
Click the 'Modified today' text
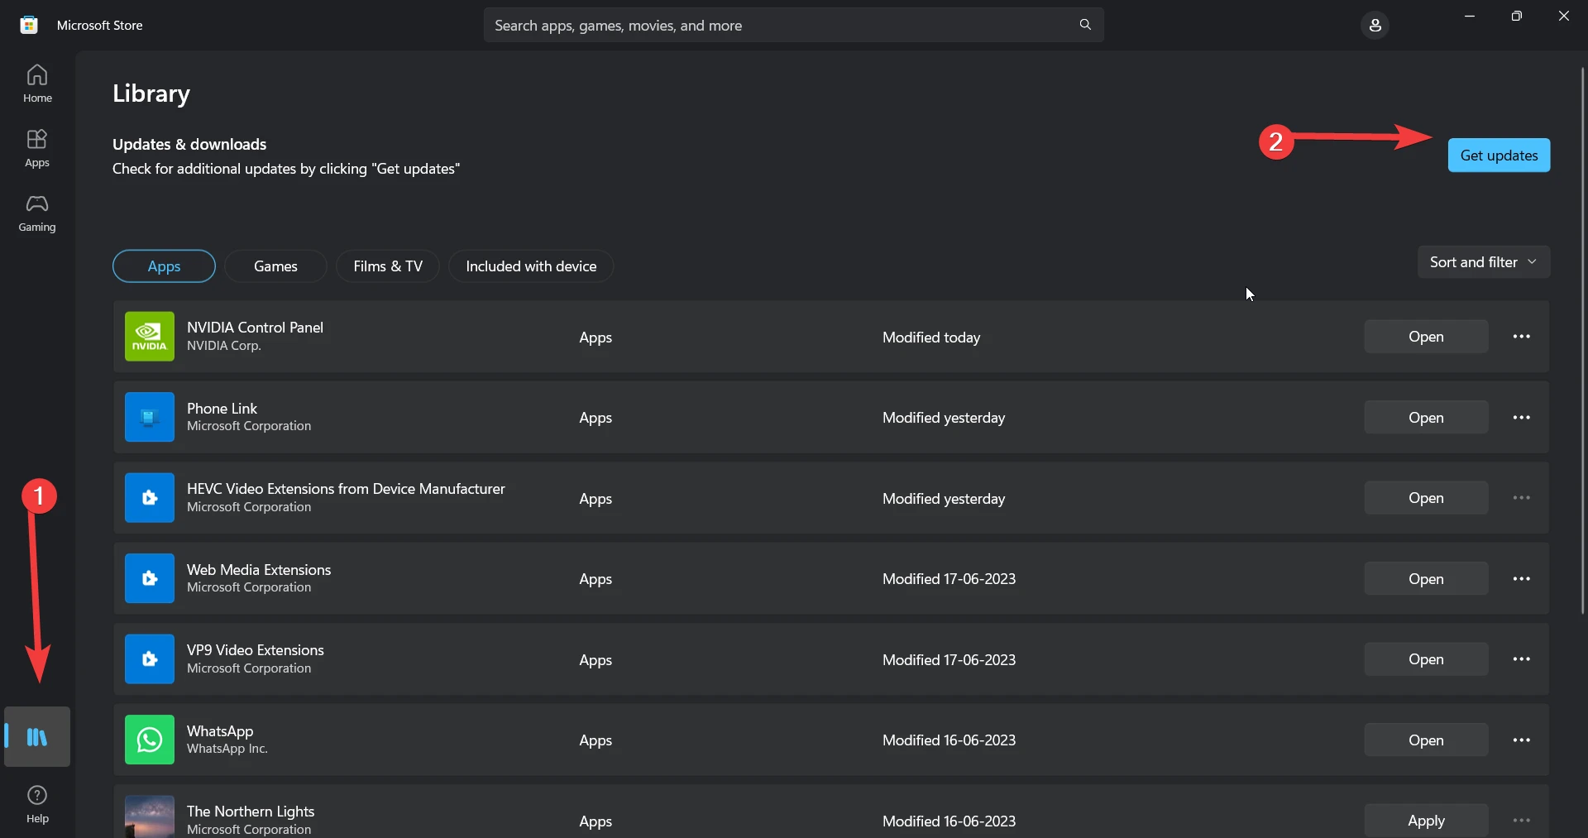[x=931, y=338]
